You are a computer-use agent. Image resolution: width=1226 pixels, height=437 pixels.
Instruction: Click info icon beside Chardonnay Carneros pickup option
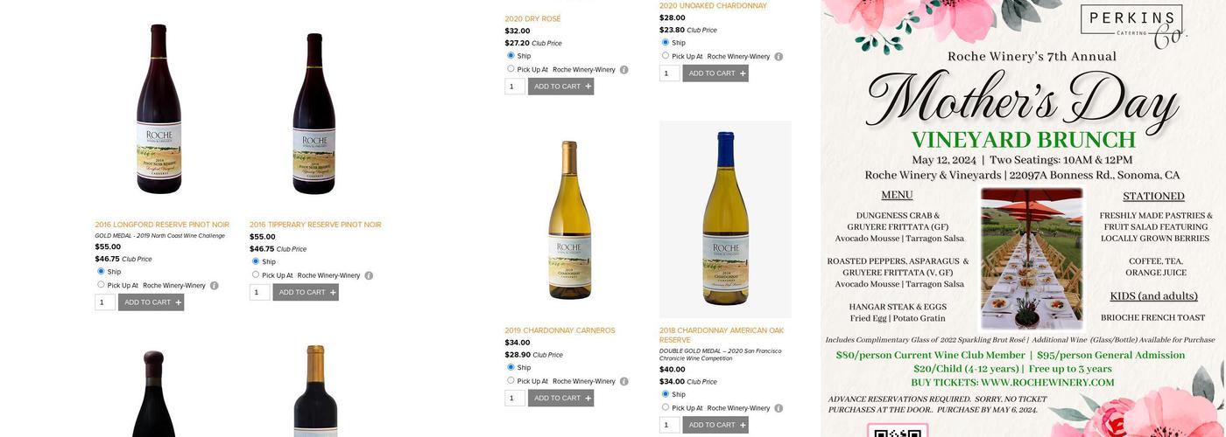(x=624, y=382)
